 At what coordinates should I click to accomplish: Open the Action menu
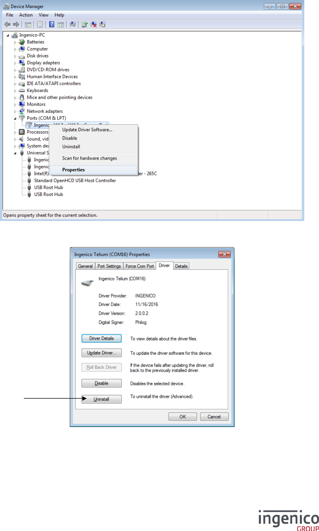click(x=26, y=15)
